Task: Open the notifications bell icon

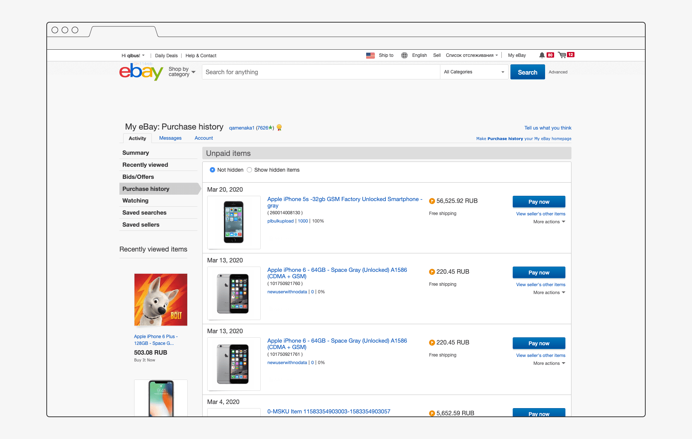Action: coord(542,55)
